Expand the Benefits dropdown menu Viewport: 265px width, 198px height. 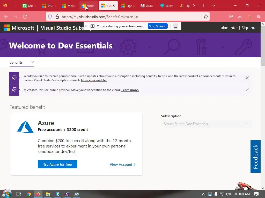(22, 62)
